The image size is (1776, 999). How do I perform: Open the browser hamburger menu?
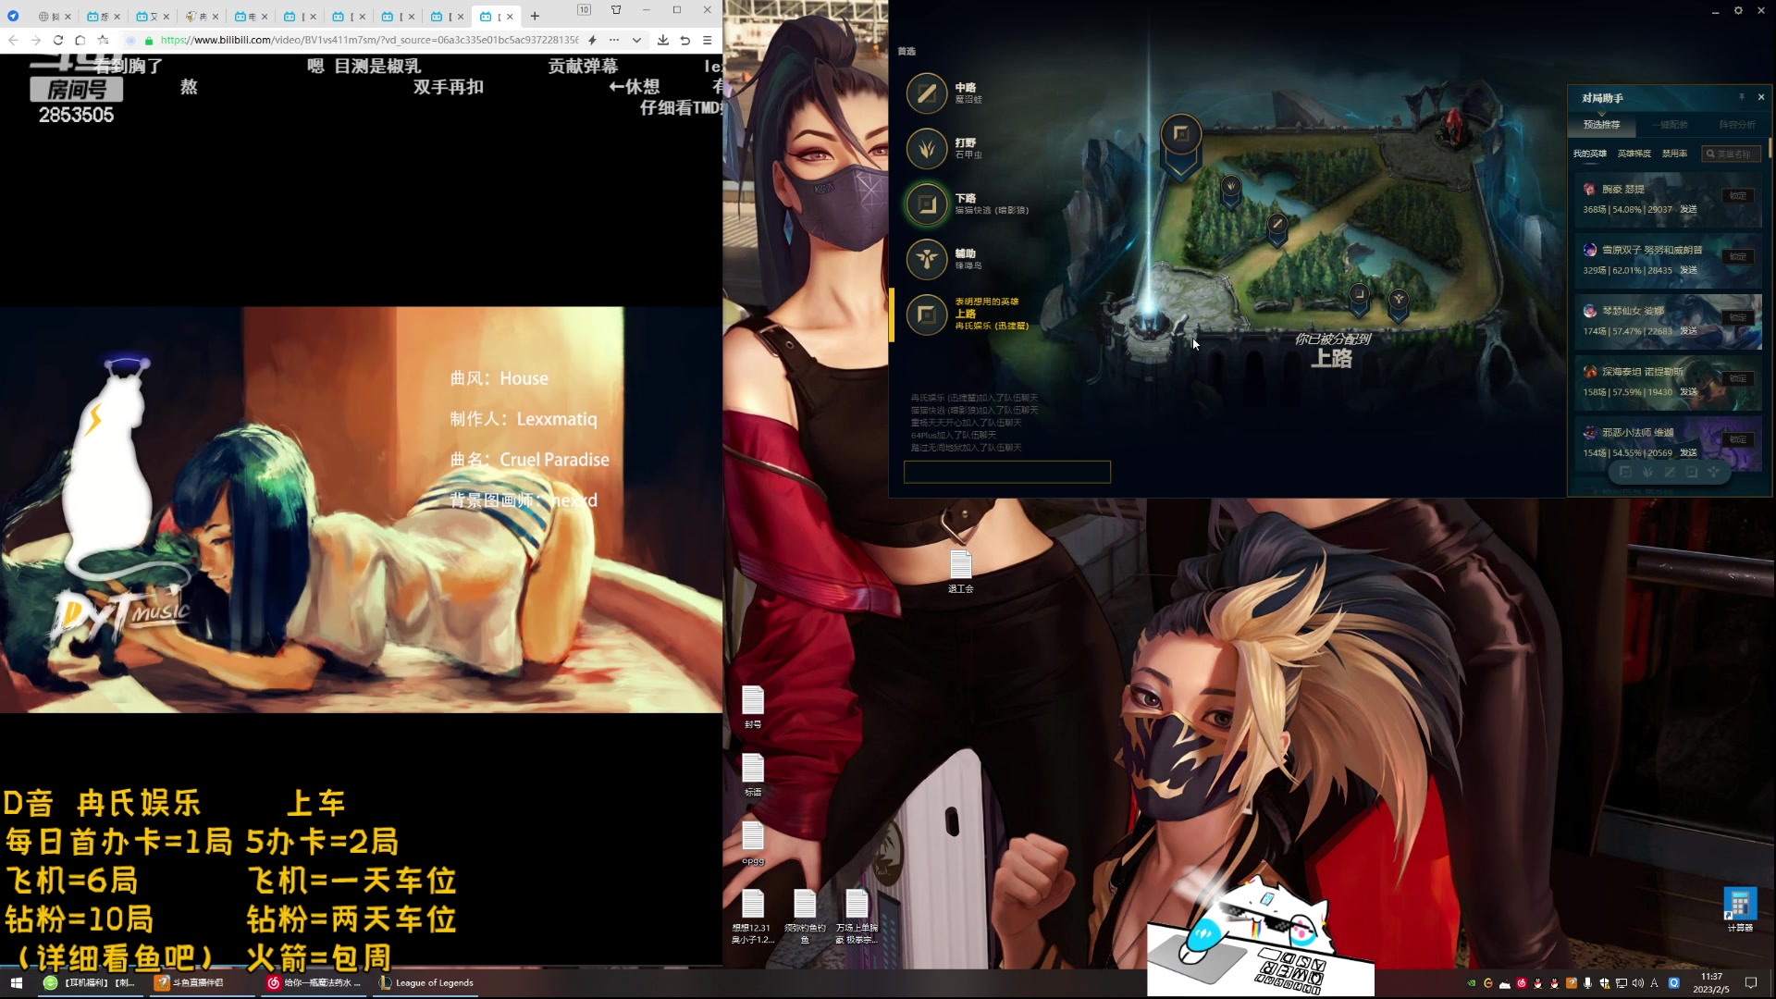coord(708,40)
